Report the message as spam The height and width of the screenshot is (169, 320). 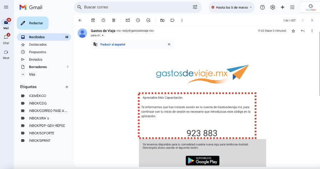pyautogui.click(x=104, y=20)
